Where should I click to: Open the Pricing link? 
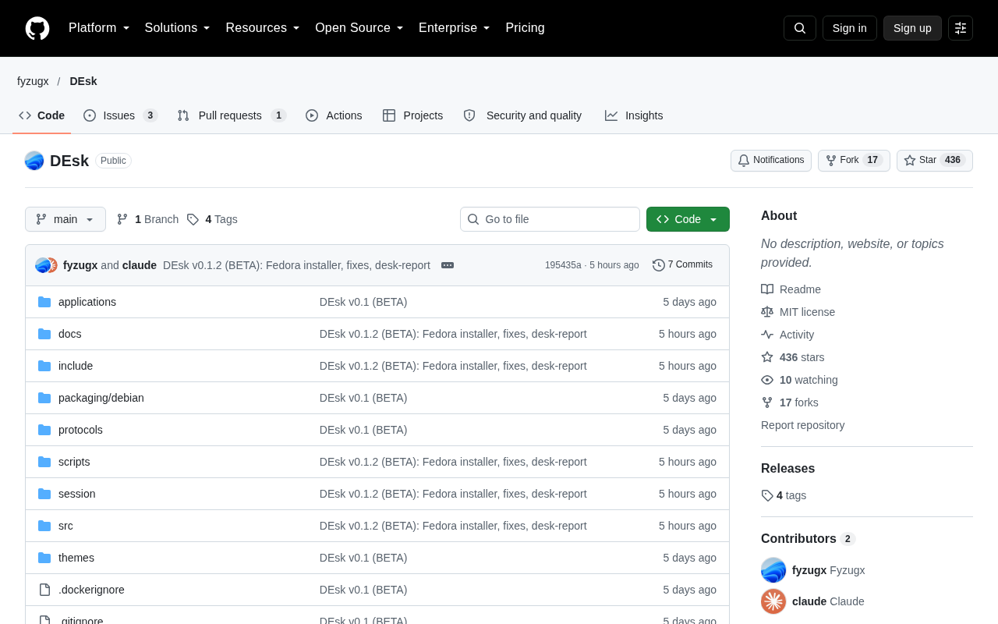click(x=525, y=28)
